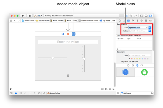Show the File Template library

tap(128, 65)
